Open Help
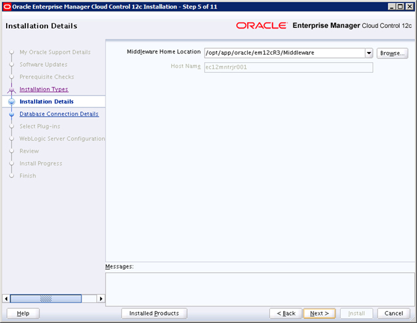 pyautogui.click(x=23, y=314)
